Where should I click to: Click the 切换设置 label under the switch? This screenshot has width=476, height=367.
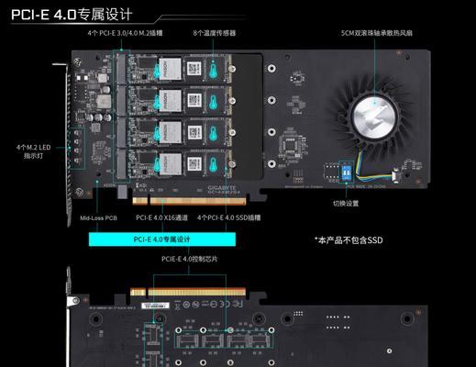pos(346,204)
